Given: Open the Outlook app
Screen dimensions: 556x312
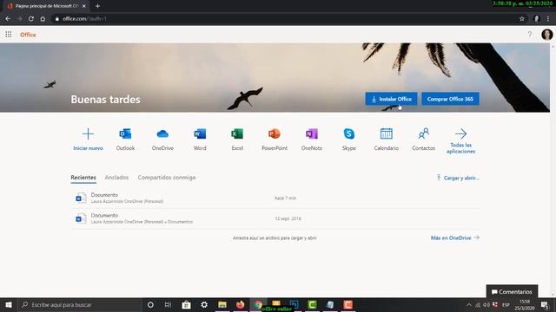Looking at the screenshot, I should coord(125,139).
